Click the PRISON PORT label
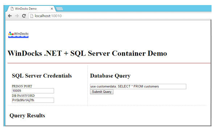The width and height of the screenshot is (217, 131). 22,86
